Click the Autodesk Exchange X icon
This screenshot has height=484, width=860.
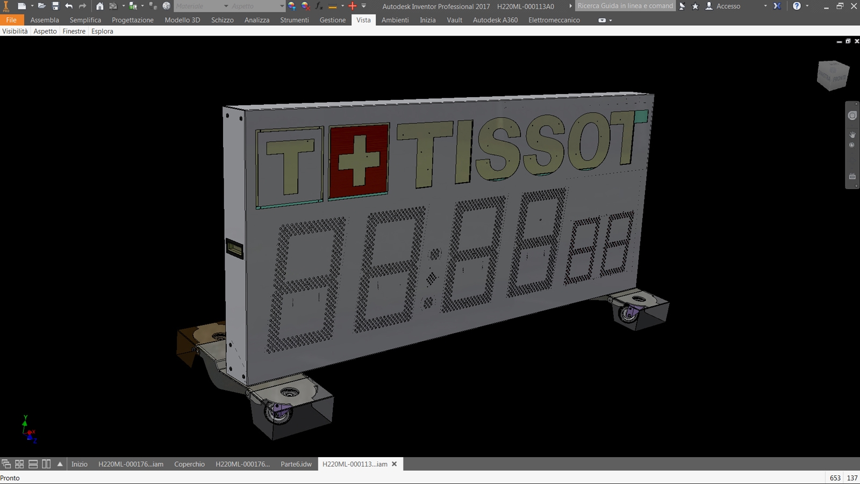click(x=777, y=6)
